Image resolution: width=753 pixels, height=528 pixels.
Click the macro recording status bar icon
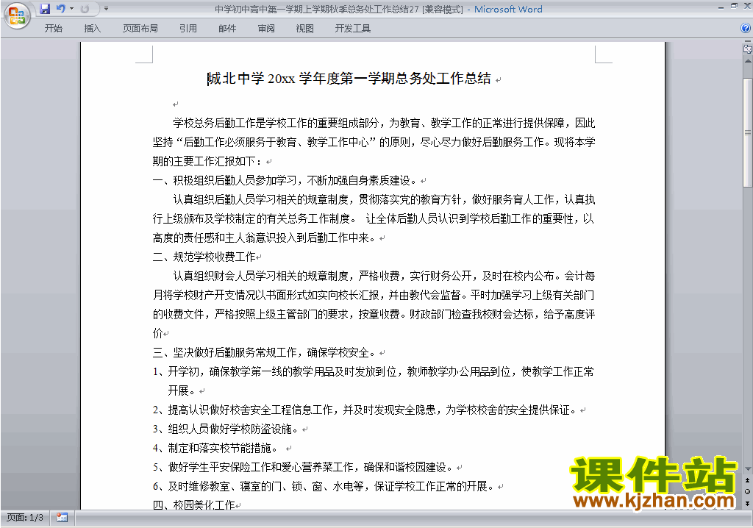pyautogui.click(x=62, y=518)
